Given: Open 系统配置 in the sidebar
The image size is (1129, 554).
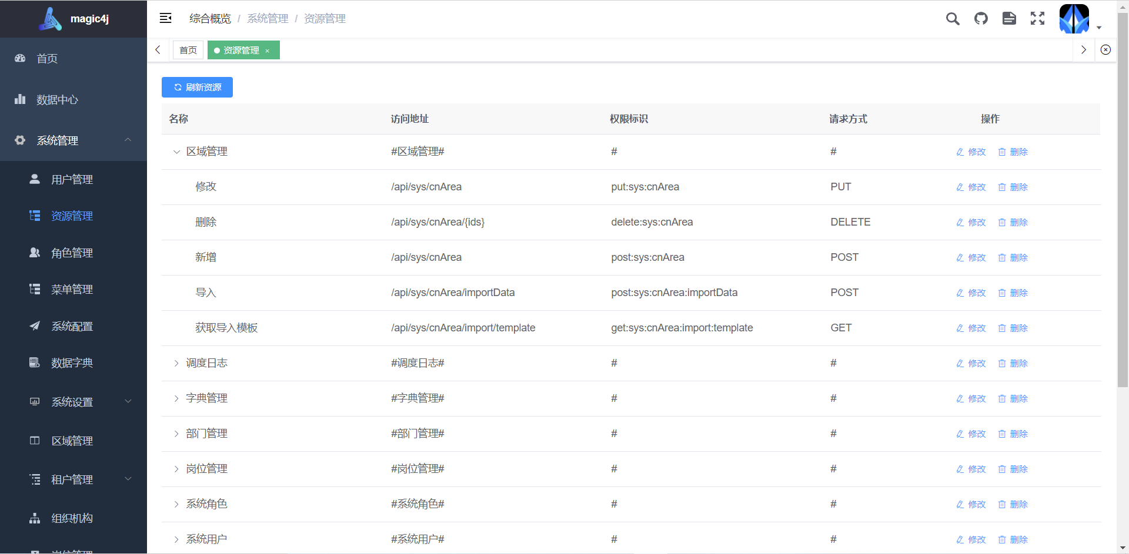Looking at the screenshot, I should (74, 326).
